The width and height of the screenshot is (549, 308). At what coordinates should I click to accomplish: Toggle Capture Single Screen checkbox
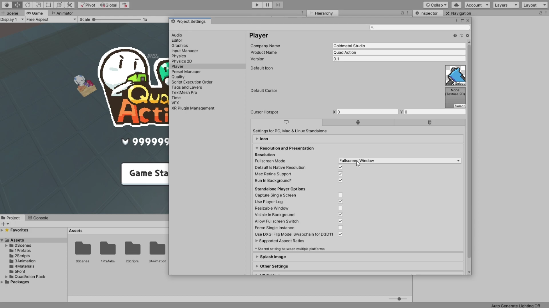click(x=340, y=195)
